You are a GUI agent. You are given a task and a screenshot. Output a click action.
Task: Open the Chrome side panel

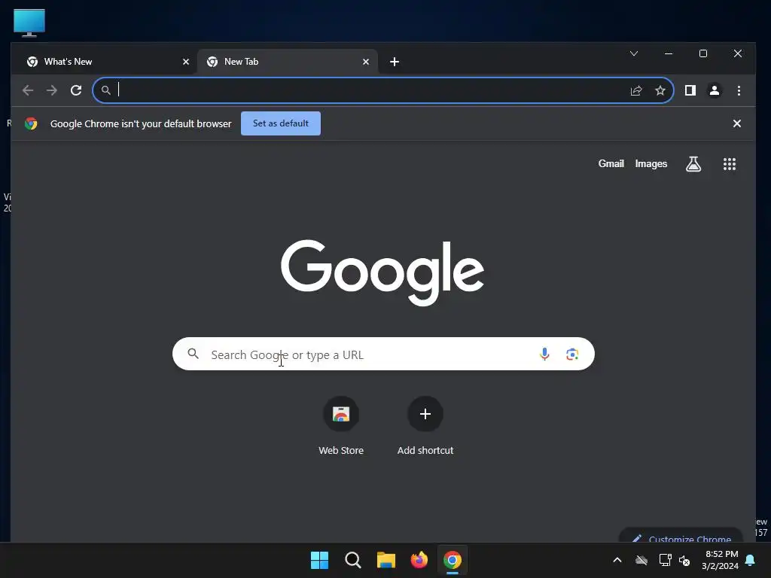[x=690, y=90]
